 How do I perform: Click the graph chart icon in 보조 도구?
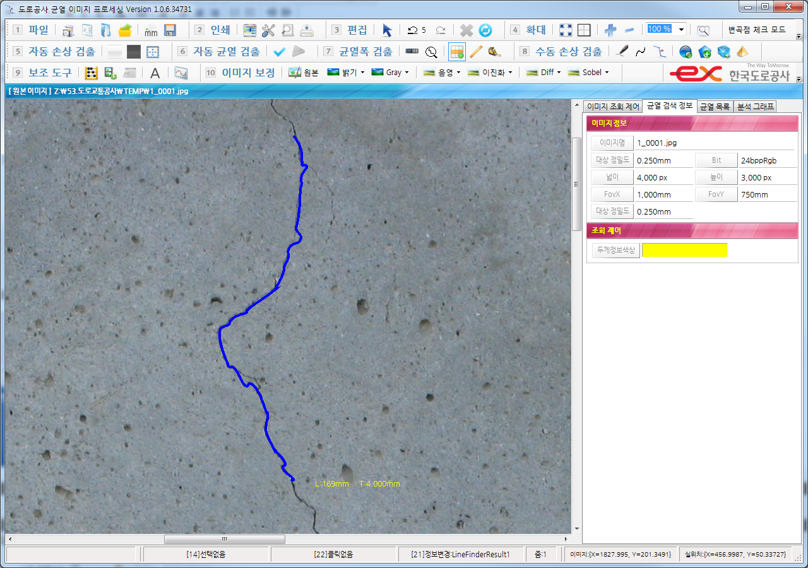(181, 73)
